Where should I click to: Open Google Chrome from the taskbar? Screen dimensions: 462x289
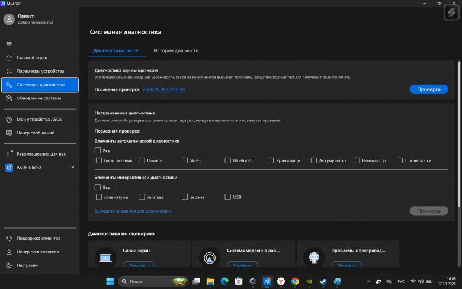[x=295, y=282]
